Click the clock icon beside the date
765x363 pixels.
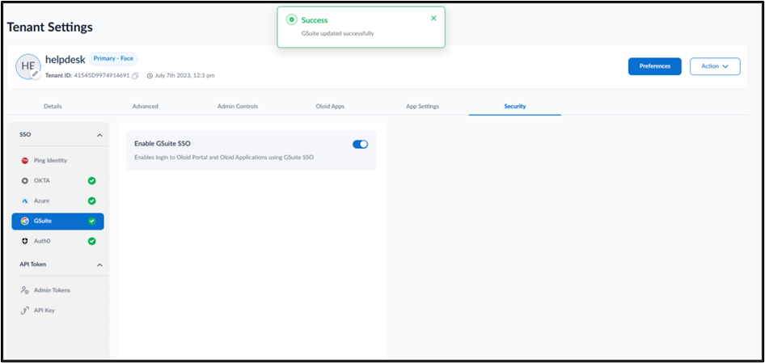click(150, 76)
